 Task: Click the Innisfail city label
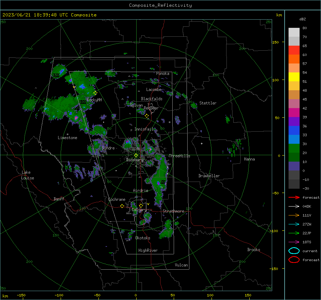(x=144, y=129)
